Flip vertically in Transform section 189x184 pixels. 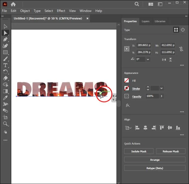(170, 60)
